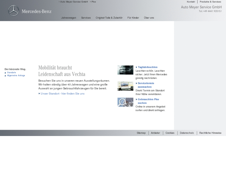
Task: Open Produkte & Services in header
Action: click(210, 2)
